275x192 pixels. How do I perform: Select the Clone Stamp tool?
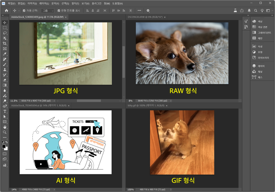4,69
